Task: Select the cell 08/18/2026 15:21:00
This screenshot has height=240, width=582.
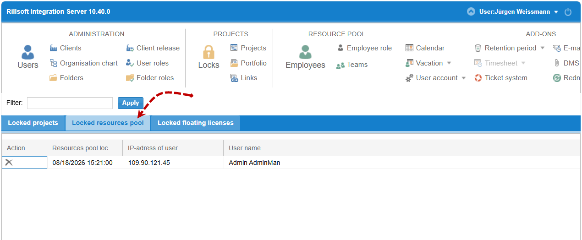Action: coord(85,163)
